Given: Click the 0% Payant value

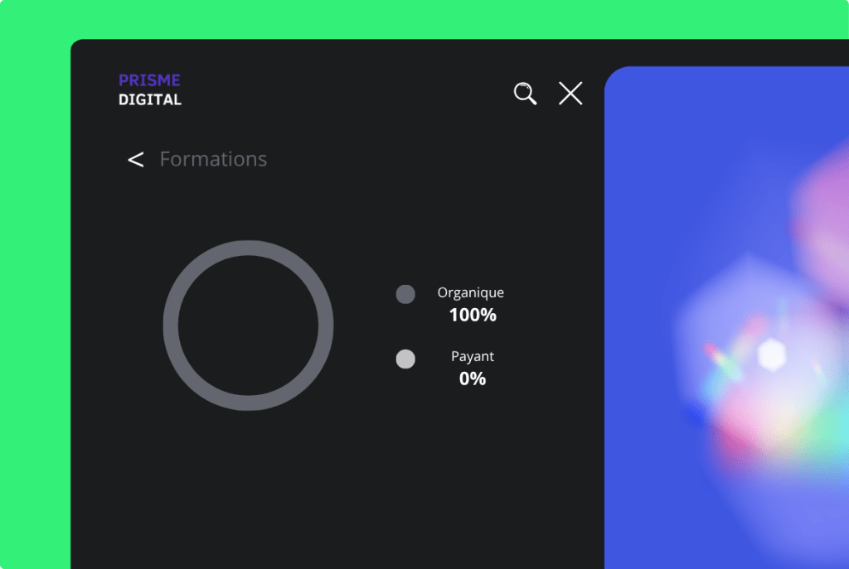Looking at the screenshot, I should coord(473,379).
